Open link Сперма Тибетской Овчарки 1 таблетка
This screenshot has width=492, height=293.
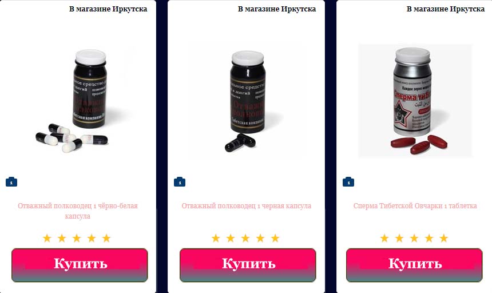pyautogui.click(x=415, y=206)
